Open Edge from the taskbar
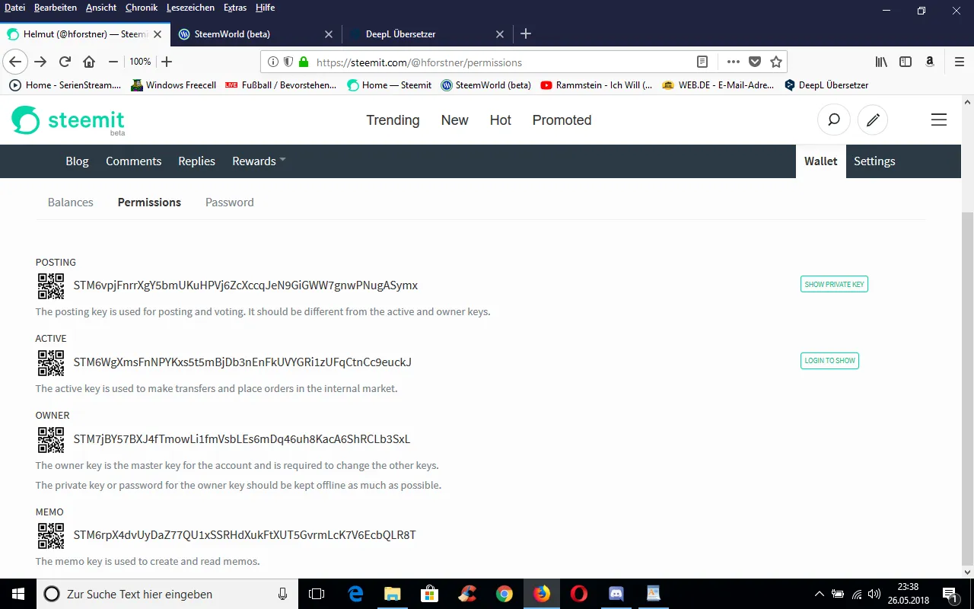This screenshot has height=609, width=974. click(x=355, y=594)
